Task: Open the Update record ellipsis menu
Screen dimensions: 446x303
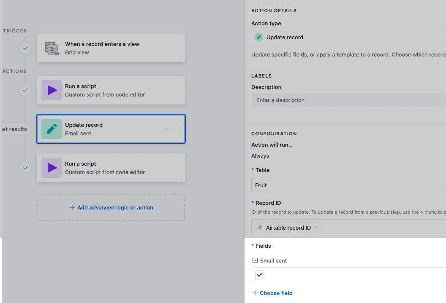Action: 167,129
